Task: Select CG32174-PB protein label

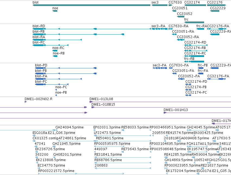Action: [x=196, y=87]
